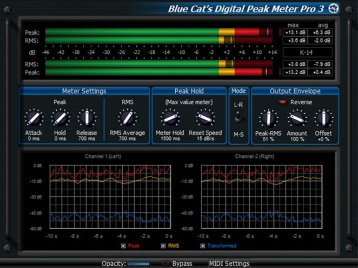Click the Meter Hold knob
358x268 pixels.
click(170, 118)
